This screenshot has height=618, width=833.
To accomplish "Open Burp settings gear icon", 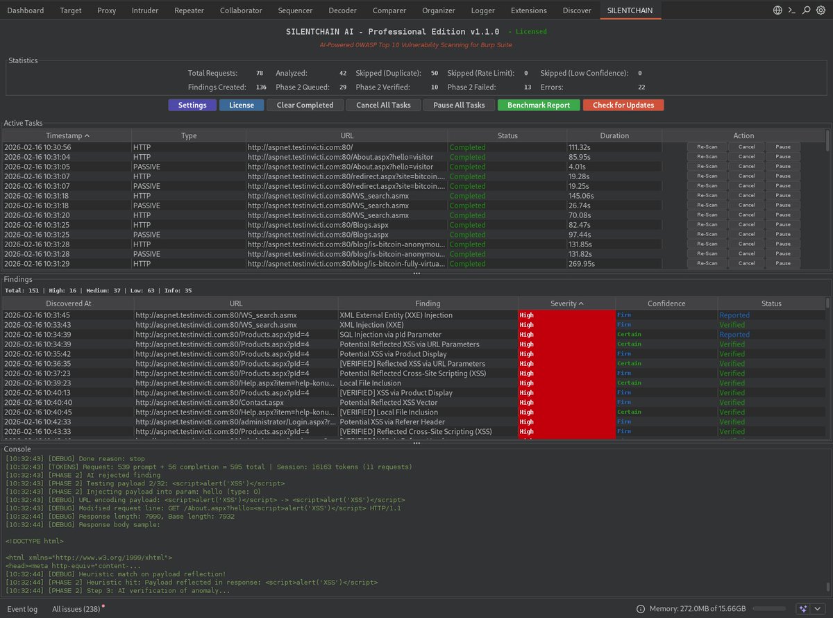I will 821,10.
